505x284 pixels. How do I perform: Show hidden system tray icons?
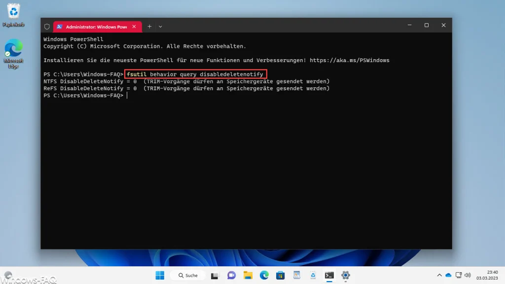tap(439, 275)
